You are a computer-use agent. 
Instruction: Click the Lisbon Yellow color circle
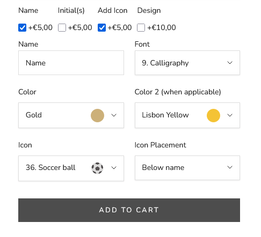tap(213, 115)
